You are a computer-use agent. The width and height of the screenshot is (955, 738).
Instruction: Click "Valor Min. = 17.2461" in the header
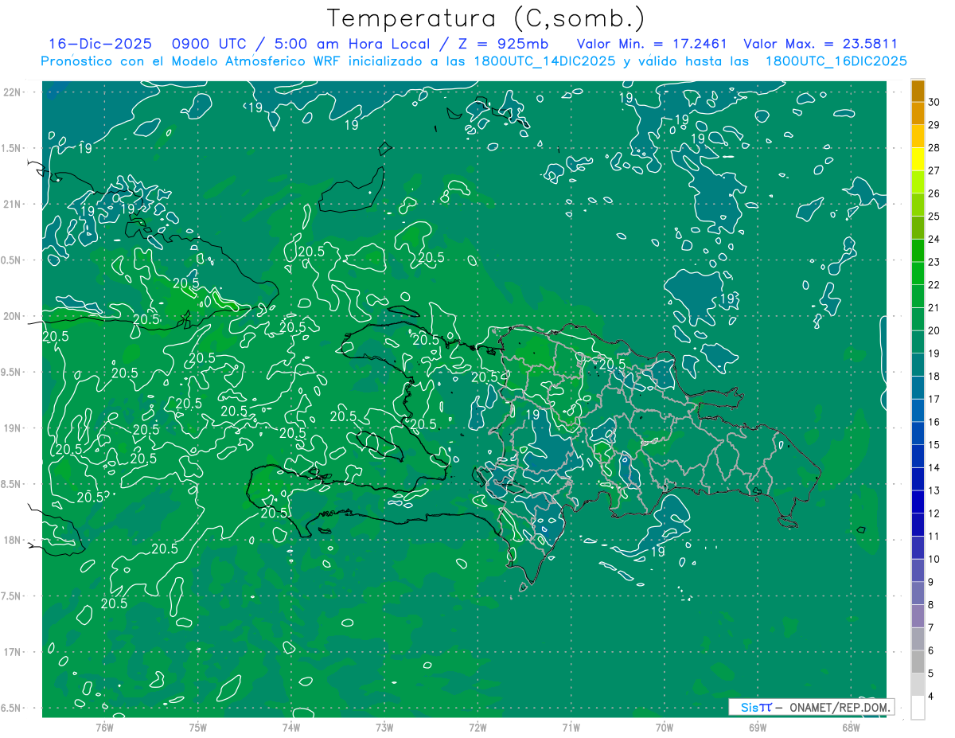(653, 45)
